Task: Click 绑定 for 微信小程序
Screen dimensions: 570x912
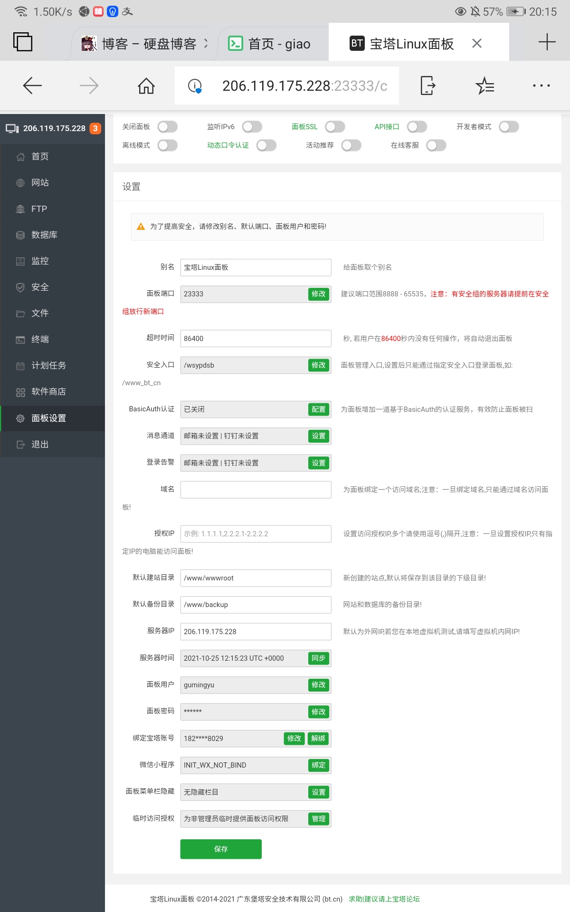Action: click(x=319, y=765)
